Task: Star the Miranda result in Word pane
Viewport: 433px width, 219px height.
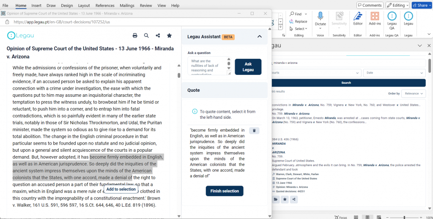Action: 285,200
